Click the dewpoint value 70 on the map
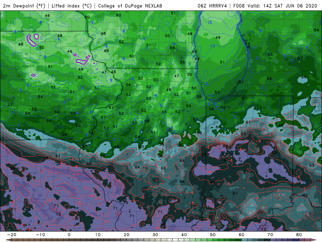This screenshot has height=242, width=322. coord(126,203)
